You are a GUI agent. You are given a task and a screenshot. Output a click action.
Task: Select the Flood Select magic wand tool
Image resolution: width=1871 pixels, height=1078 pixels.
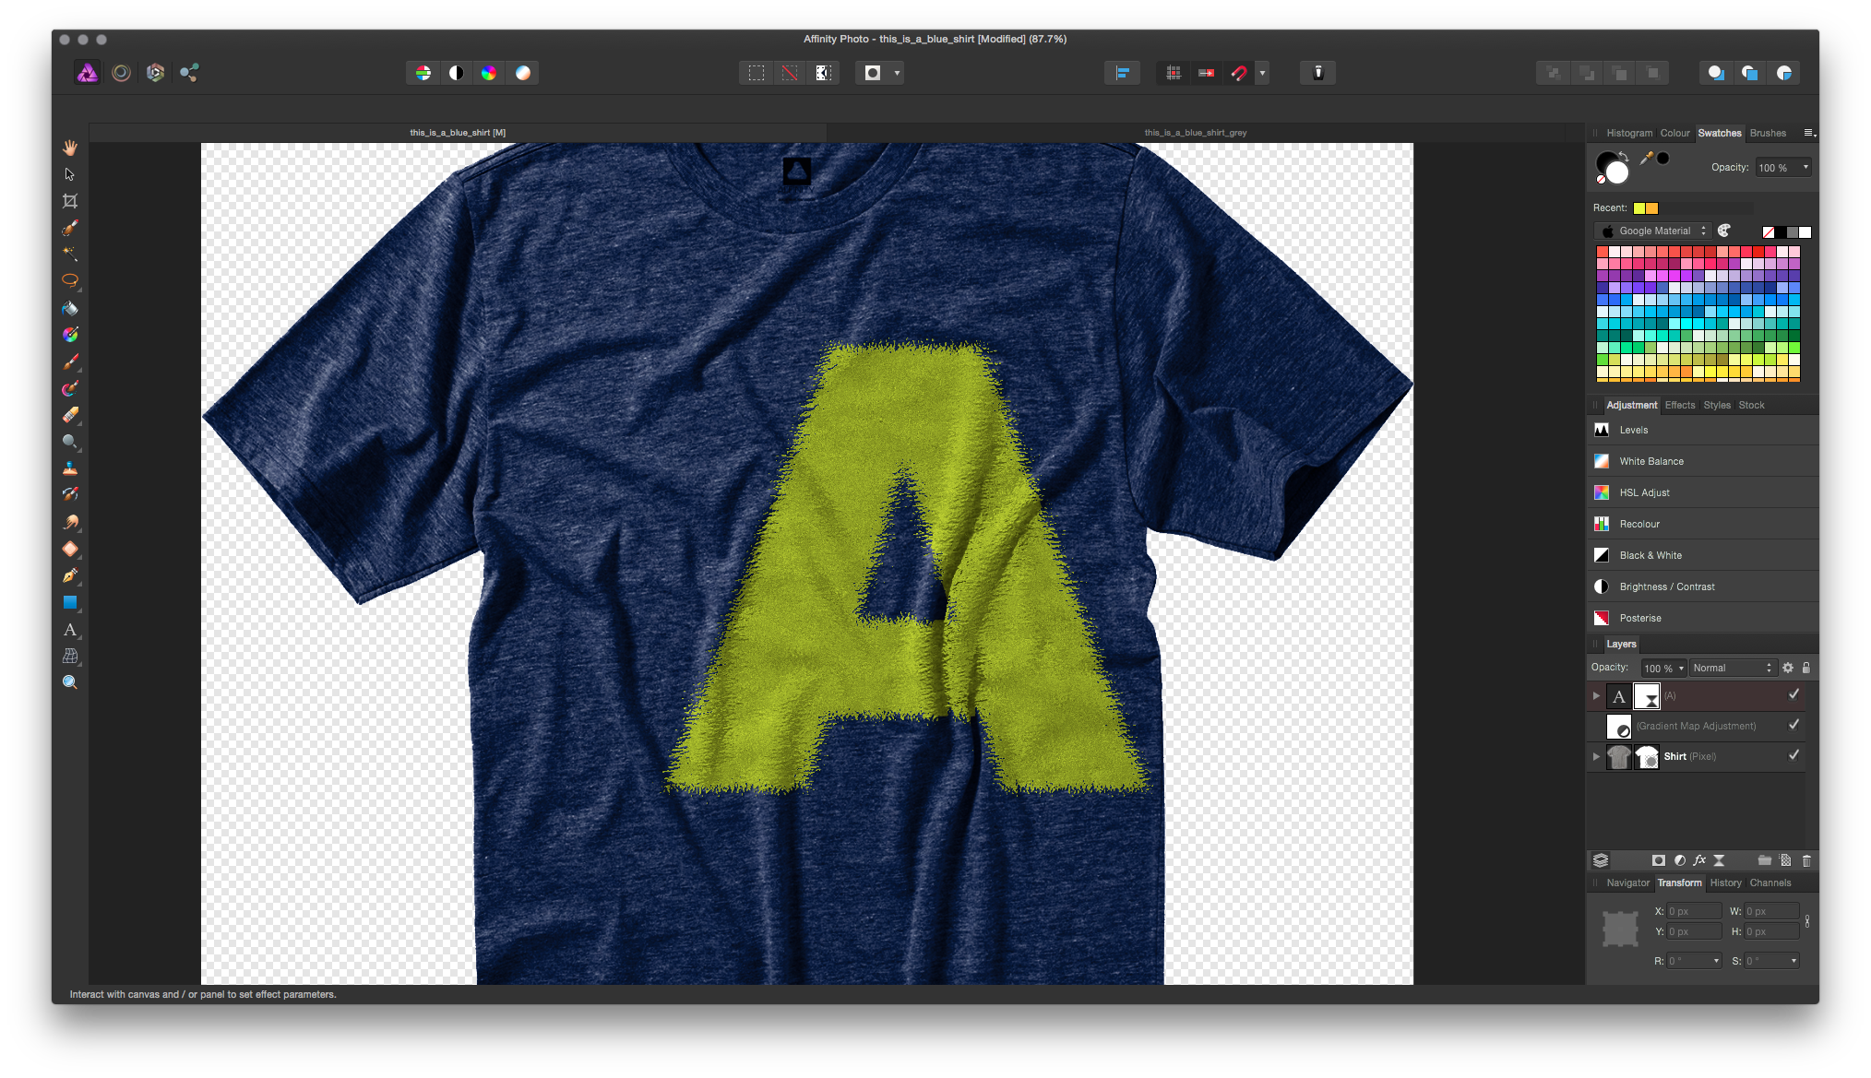click(x=70, y=255)
